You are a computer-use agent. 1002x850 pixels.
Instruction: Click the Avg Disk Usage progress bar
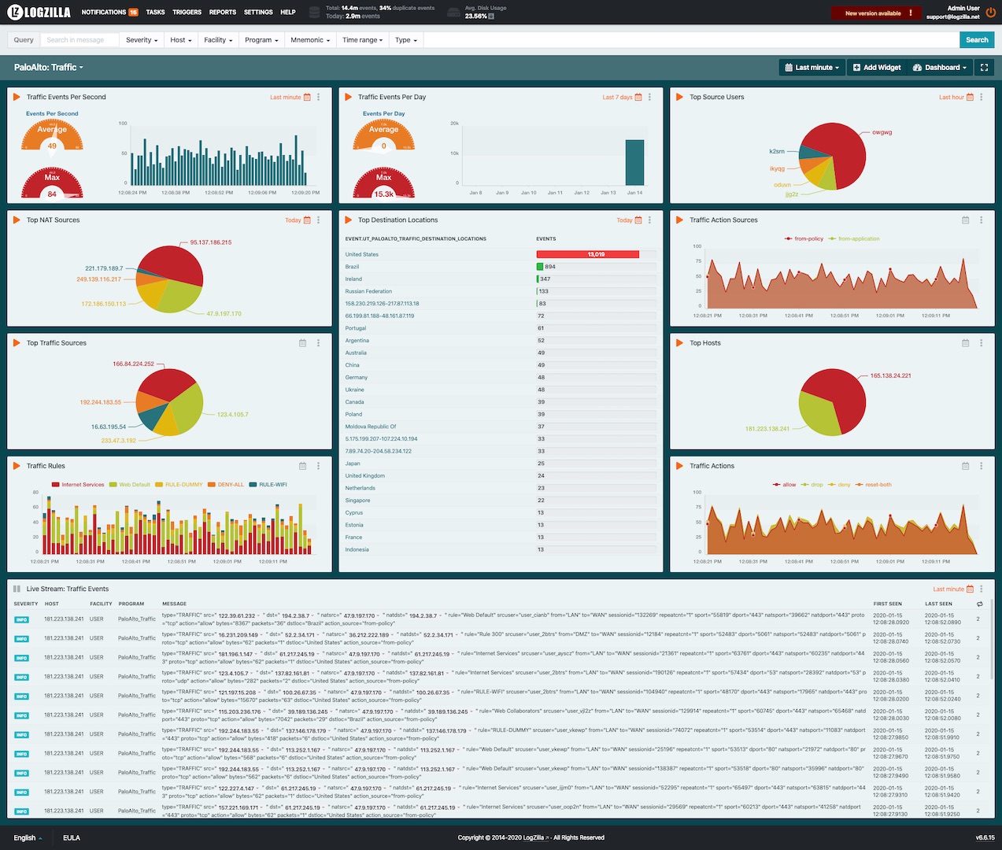pyautogui.click(x=492, y=17)
